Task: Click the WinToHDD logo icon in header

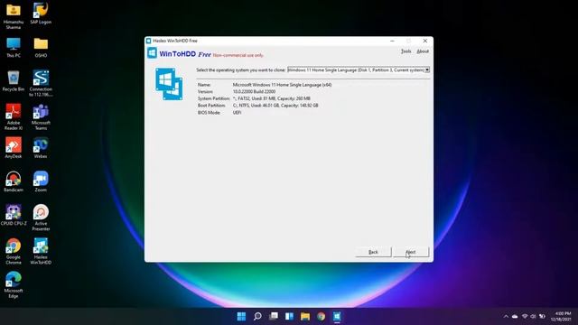Action: click(x=152, y=53)
